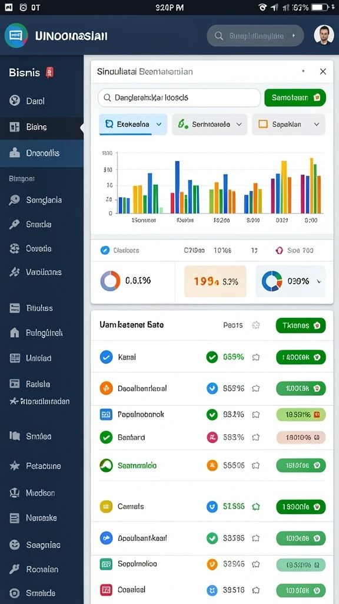Open the Darol sidebar icon
Viewport: 339px width, 604px height.
tap(15, 101)
